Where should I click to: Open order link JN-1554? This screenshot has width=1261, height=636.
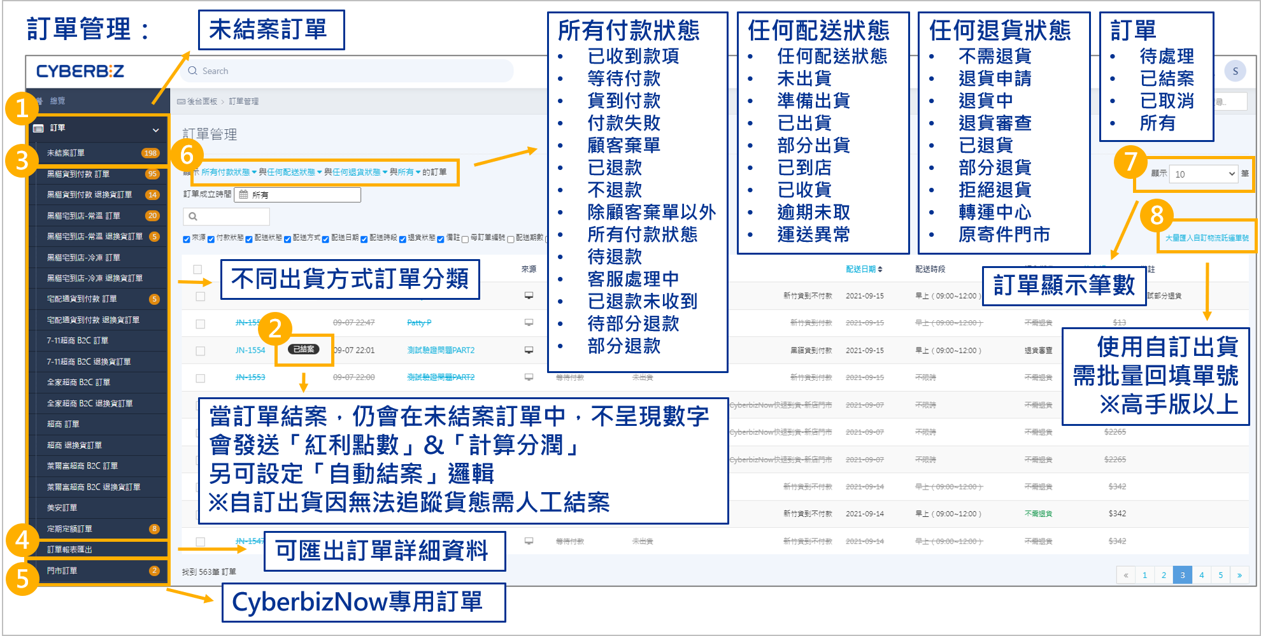(250, 350)
